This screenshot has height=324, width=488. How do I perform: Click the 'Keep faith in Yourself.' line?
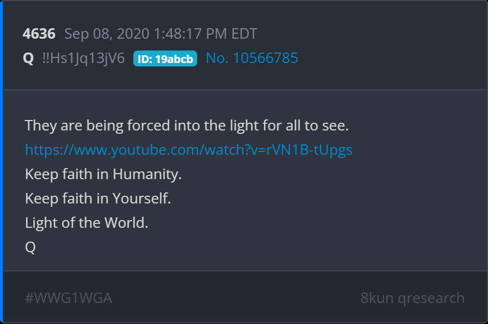click(98, 198)
